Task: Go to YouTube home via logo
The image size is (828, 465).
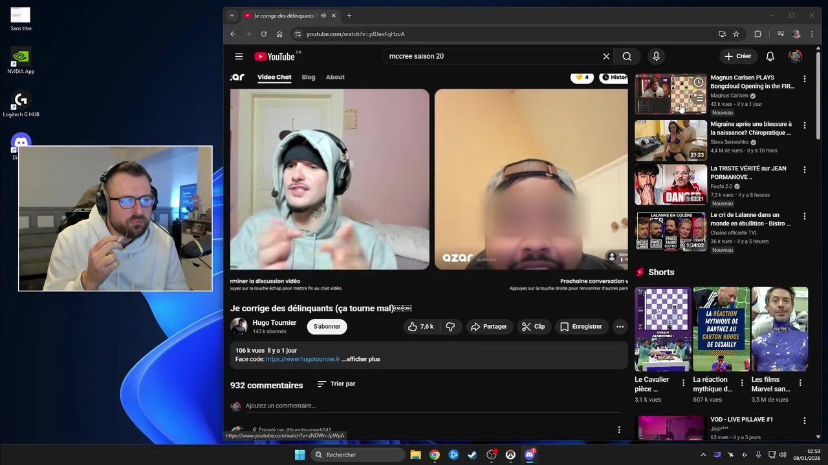Action: (x=274, y=56)
